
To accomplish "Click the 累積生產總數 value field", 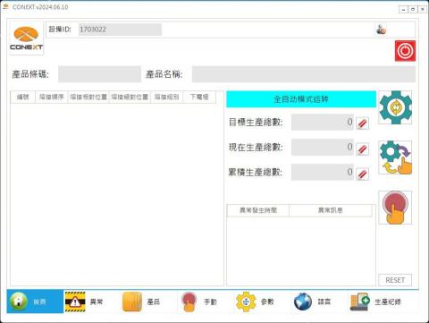I will [323, 172].
